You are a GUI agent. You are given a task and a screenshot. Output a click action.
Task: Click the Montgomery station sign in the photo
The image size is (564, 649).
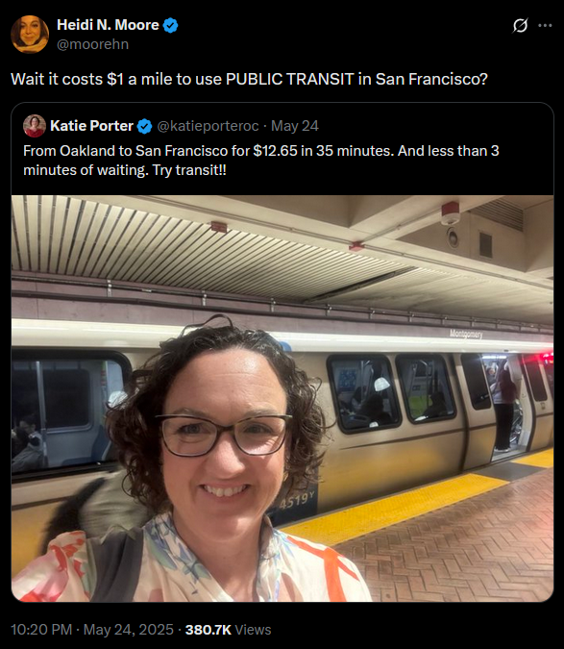pos(466,334)
